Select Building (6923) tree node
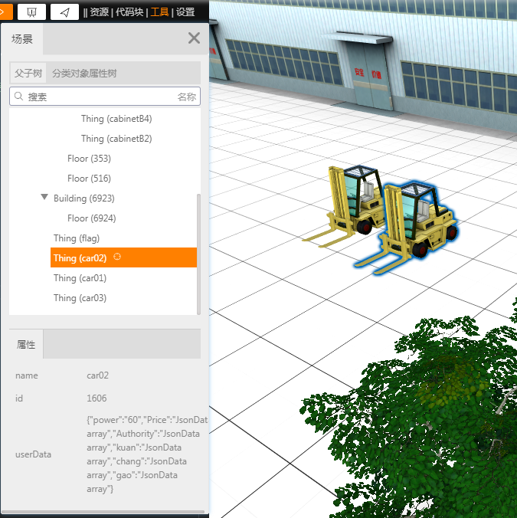This screenshot has height=518, width=517. click(x=84, y=198)
